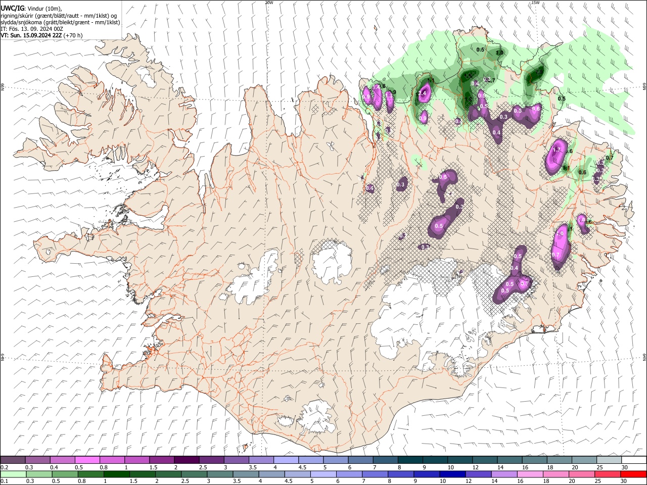Screen dimensions: 647x485
Task: Click the '15W' longitude label at top
Action: click(535, 3)
